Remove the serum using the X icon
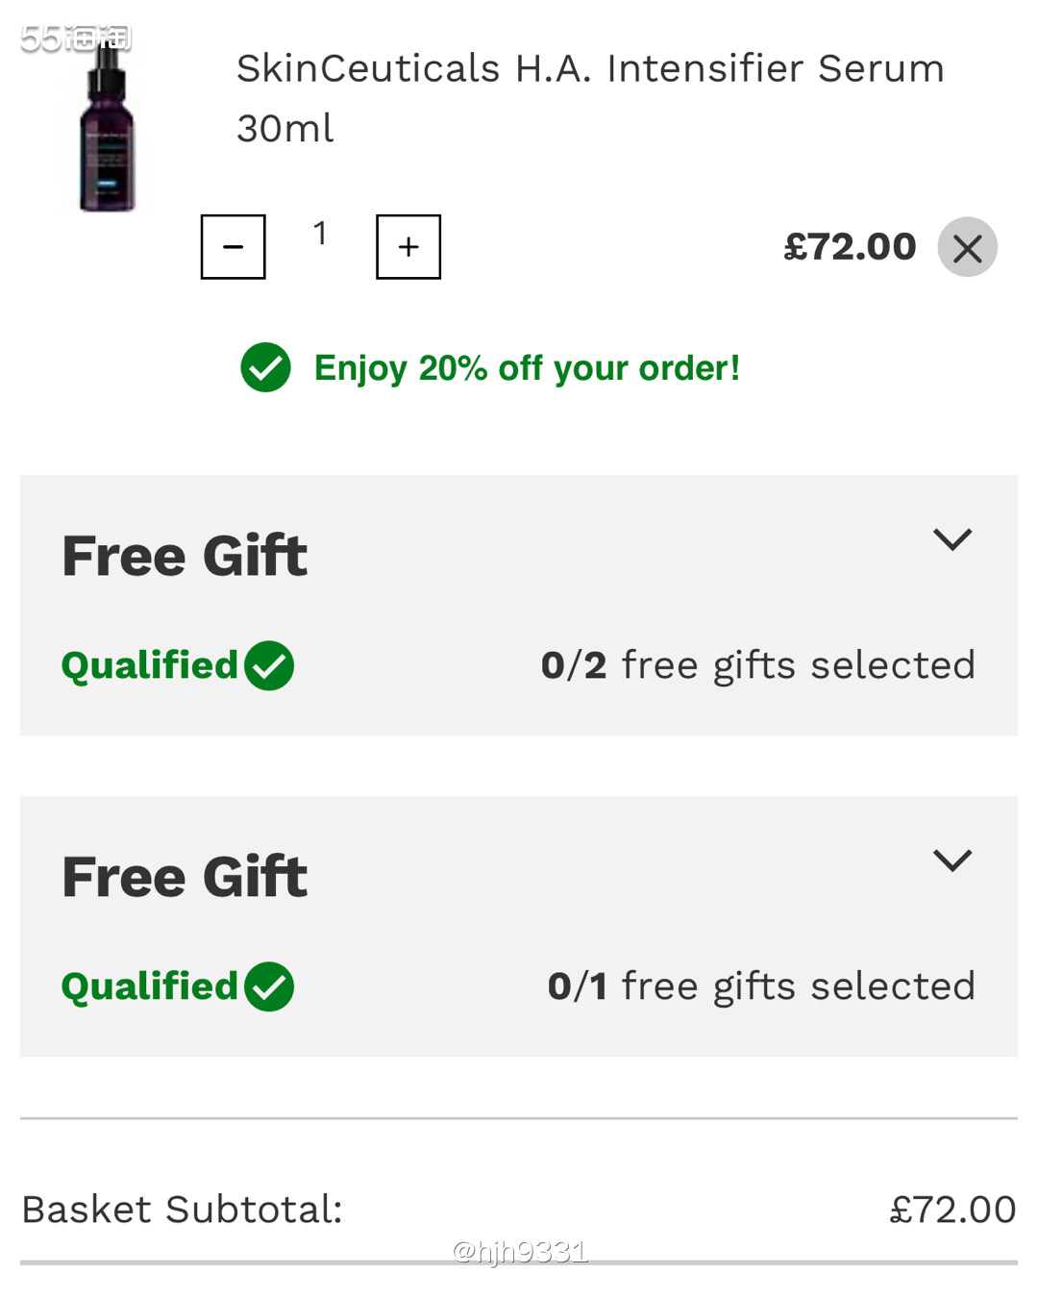Viewport: 1038px width, 1298px height. pyautogui.click(x=967, y=248)
